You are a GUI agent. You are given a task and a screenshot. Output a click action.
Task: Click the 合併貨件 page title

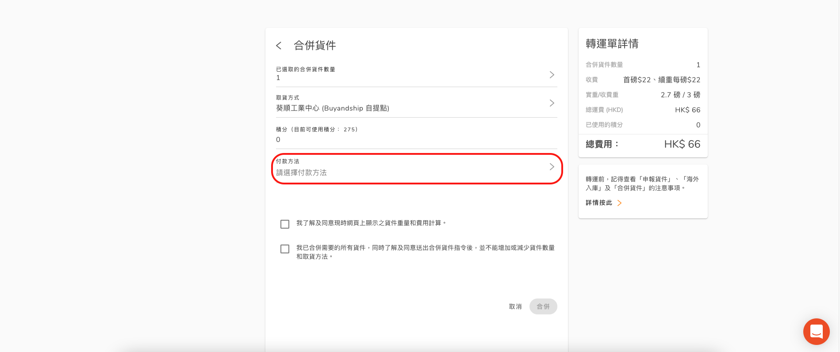click(x=315, y=46)
